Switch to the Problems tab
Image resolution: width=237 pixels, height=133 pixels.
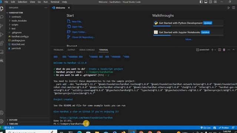click(x=59, y=50)
